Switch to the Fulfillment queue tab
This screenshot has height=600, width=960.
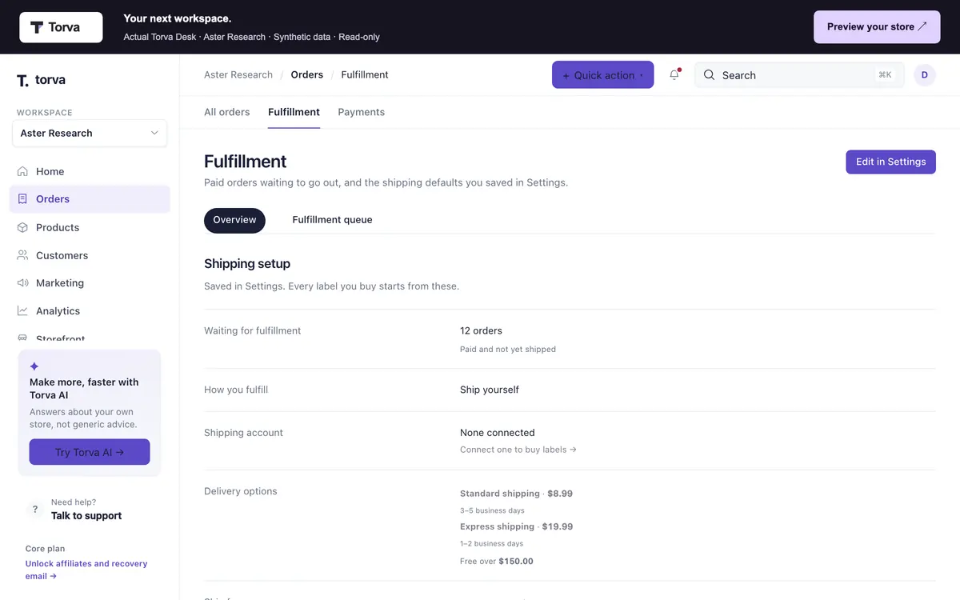[x=332, y=220]
